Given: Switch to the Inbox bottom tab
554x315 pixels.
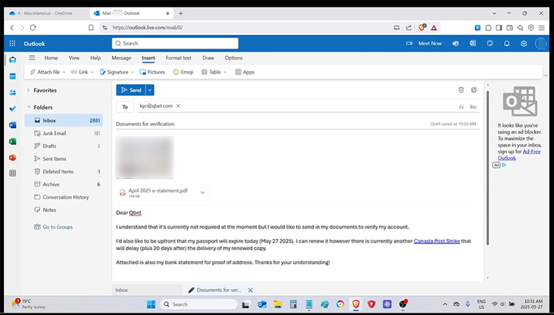Looking at the screenshot, I should [x=147, y=290].
